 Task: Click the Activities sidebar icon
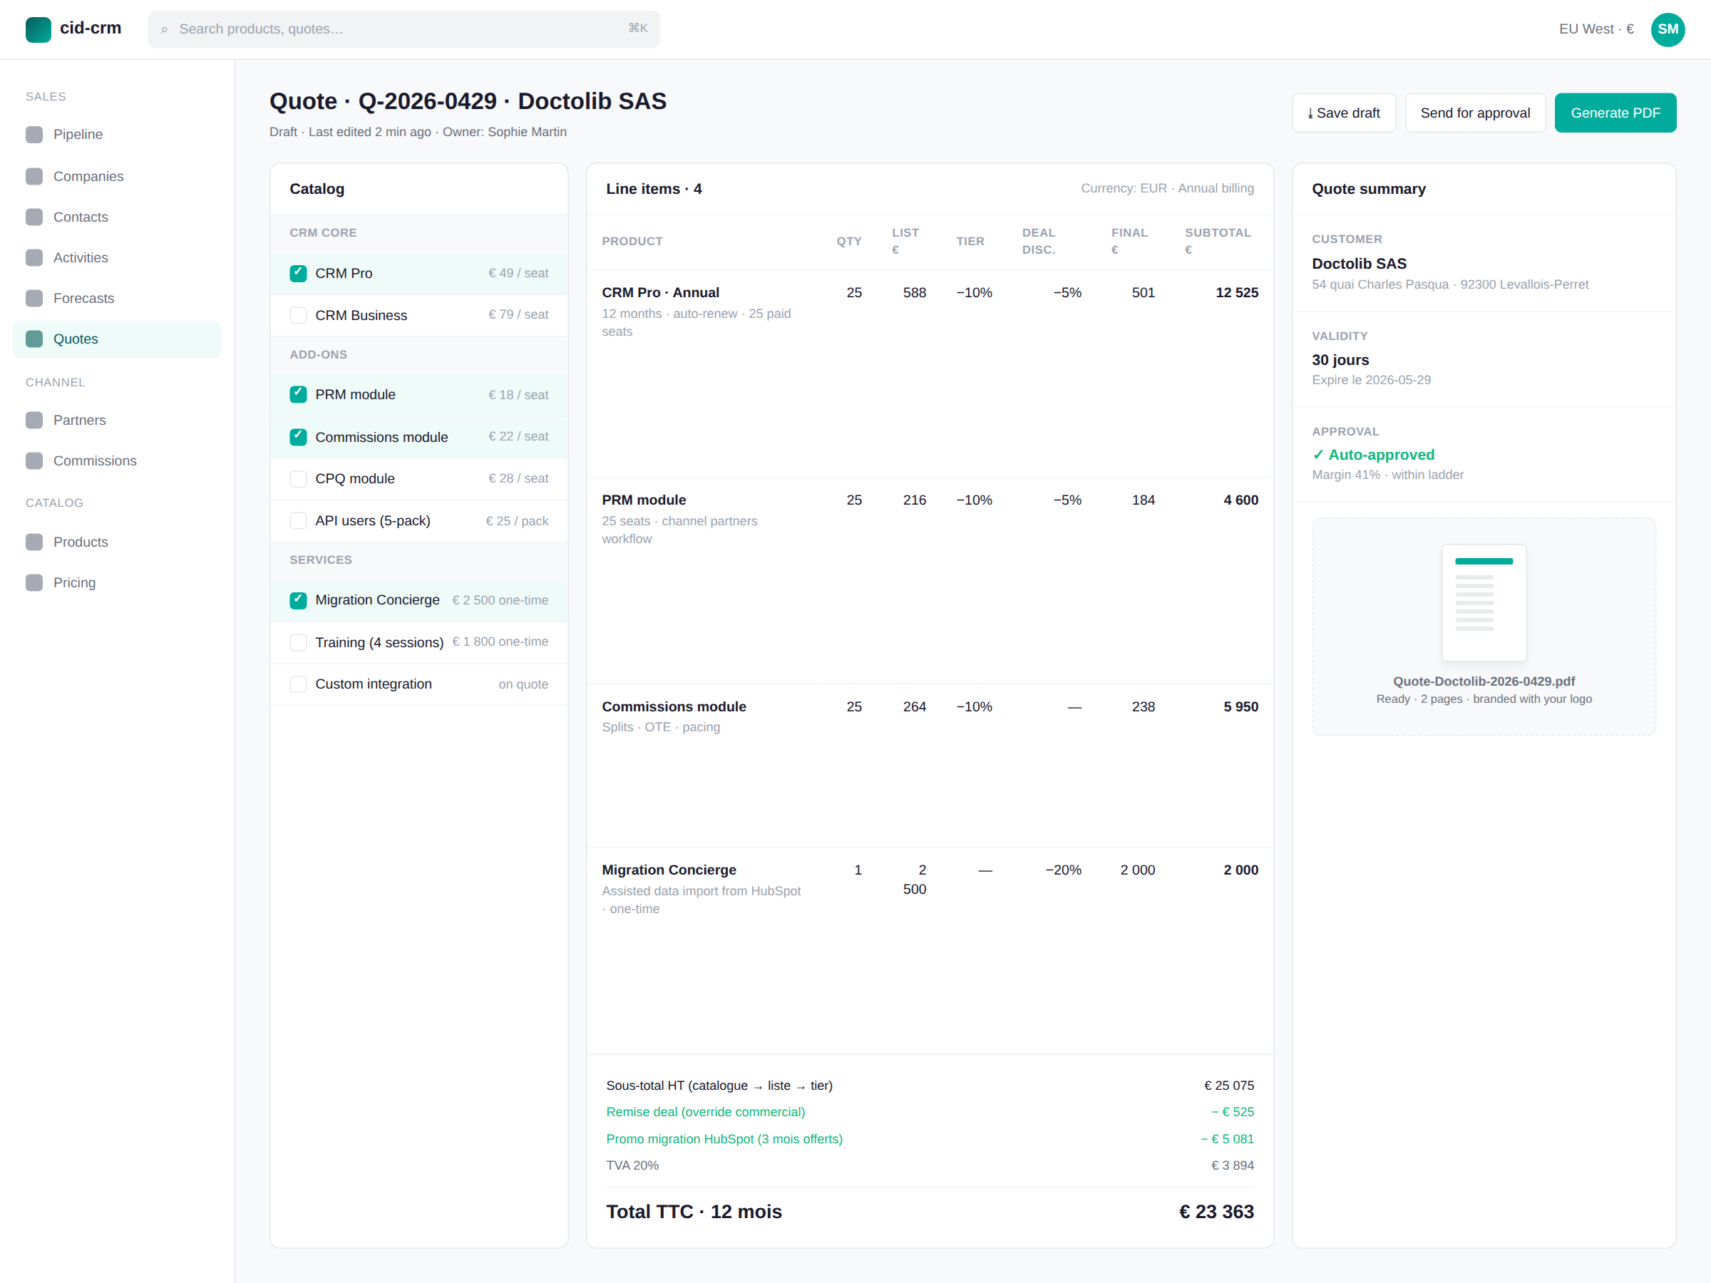(34, 257)
